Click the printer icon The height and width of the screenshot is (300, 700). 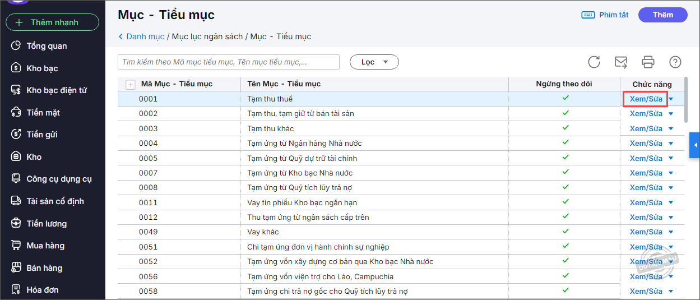648,62
